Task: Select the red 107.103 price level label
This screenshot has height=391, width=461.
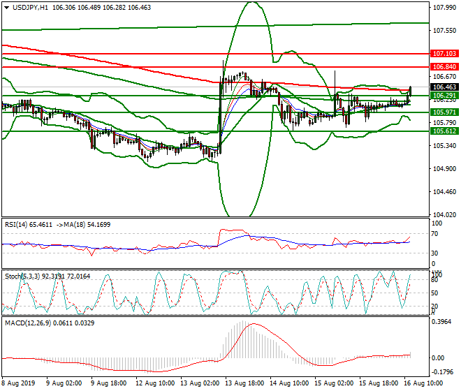Action: pos(444,54)
